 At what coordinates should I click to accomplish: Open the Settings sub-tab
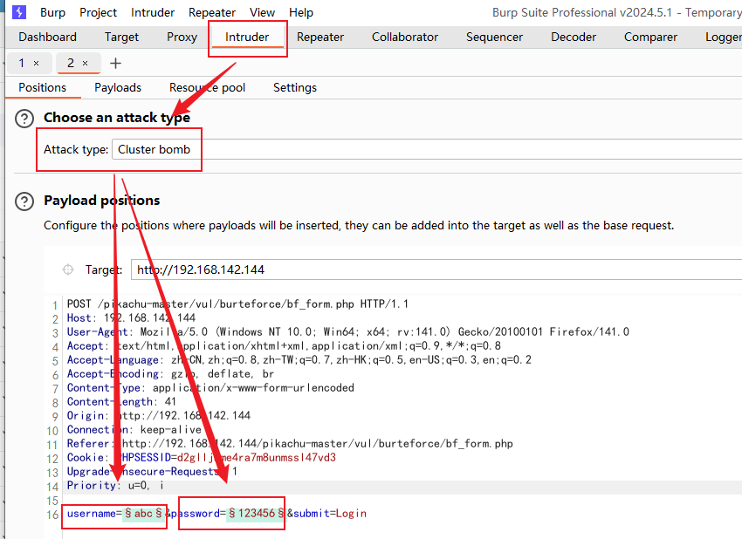click(x=295, y=87)
